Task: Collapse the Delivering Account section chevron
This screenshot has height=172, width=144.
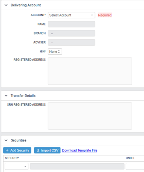Action: (6, 5)
